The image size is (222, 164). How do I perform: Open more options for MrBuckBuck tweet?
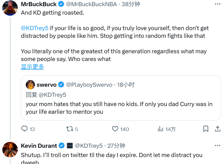click(x=217, y=4)
